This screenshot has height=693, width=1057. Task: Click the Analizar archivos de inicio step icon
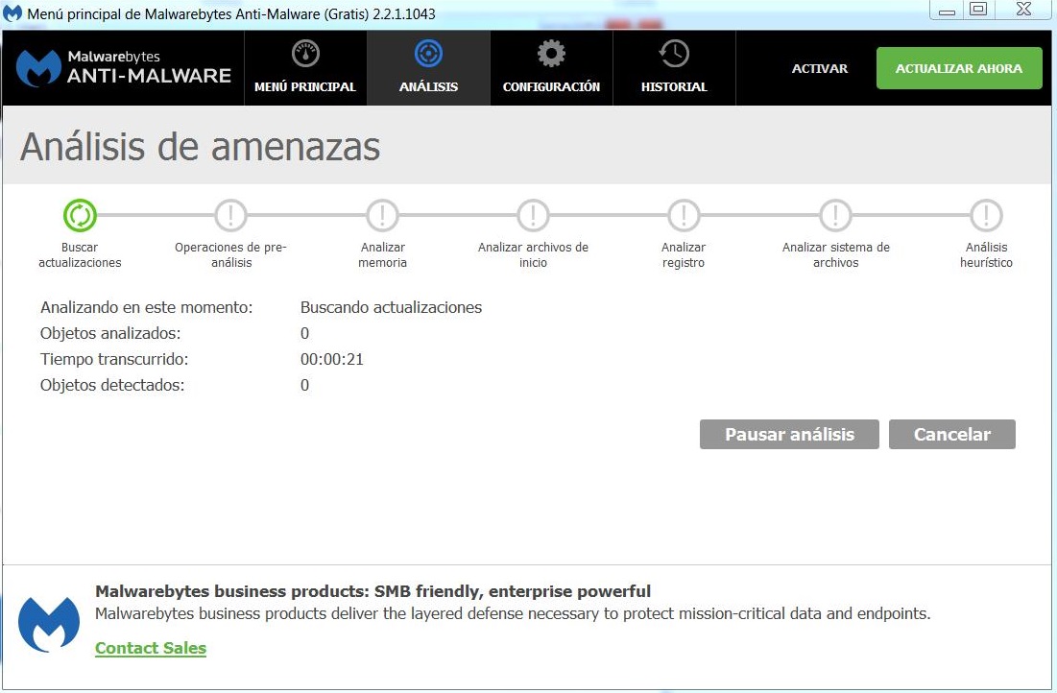[x=533, y=216]
